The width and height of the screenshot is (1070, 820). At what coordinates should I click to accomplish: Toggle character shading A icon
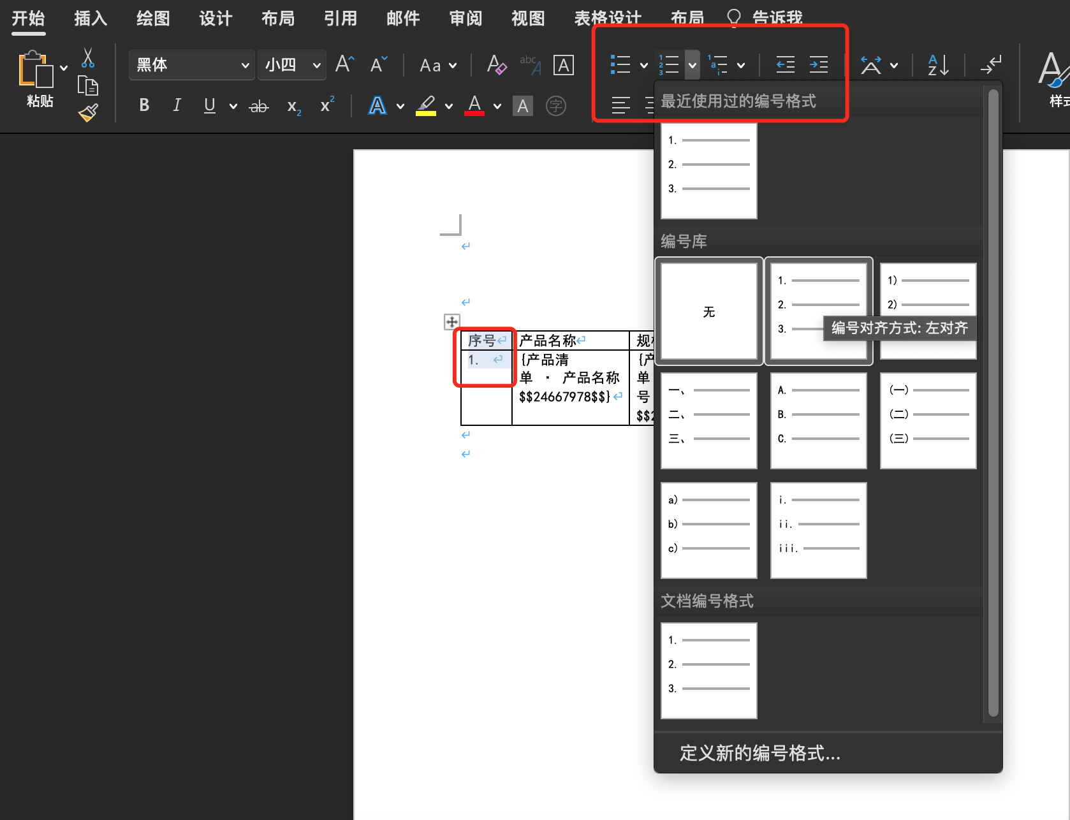click(x=523, y=106)
